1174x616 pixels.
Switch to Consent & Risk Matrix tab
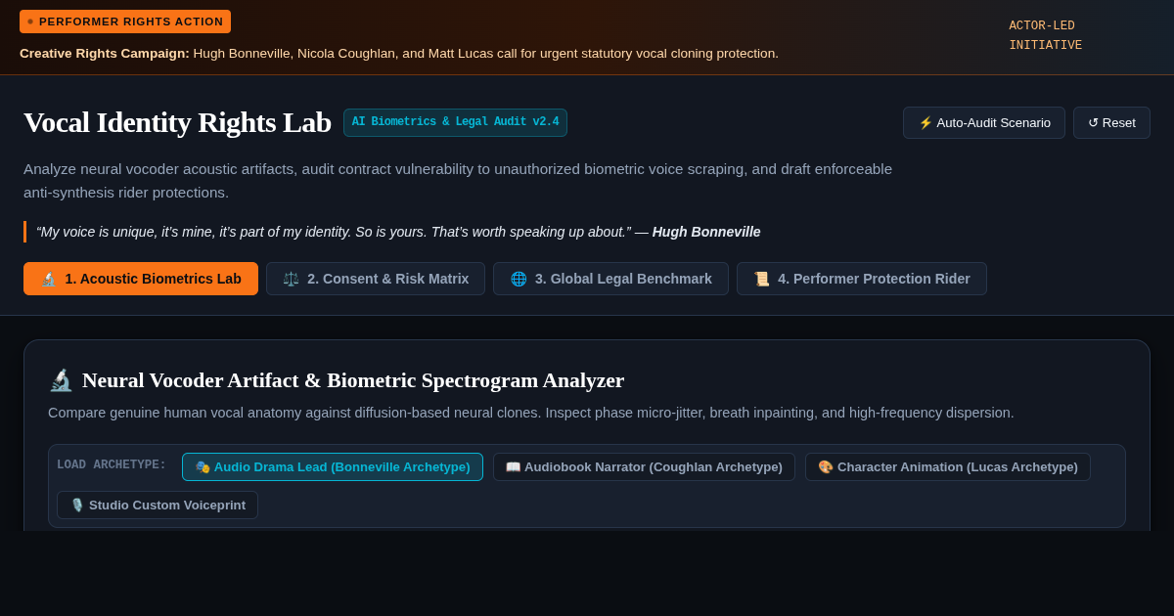tap(376, 279)
